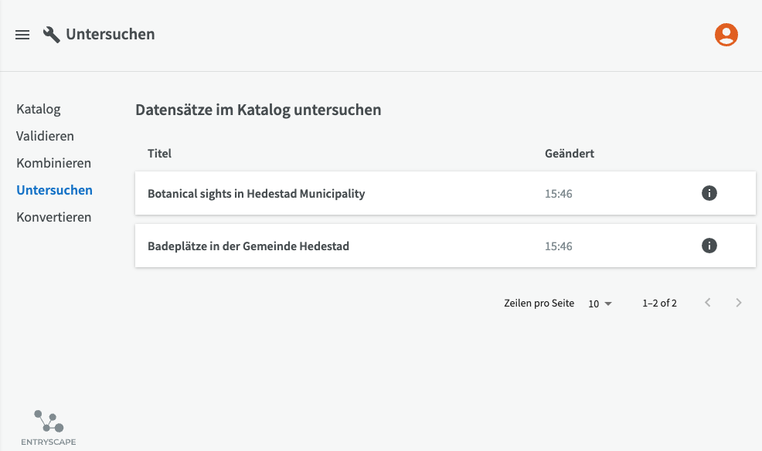The height and width of the screenshot is (451, 762).
Task: Click the Untersuchen page title
Action: tap(111, 35)
